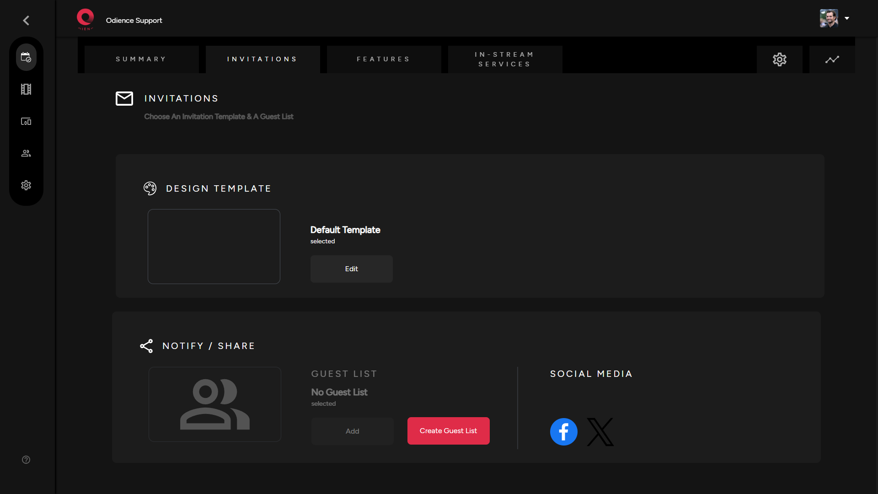878x494 pixels.
Task: Open the profile dropdown next to the avatar
Action: 847,18
